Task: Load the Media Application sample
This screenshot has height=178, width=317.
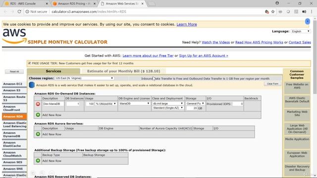Action: pyautogui.click(x=297, y=142)
